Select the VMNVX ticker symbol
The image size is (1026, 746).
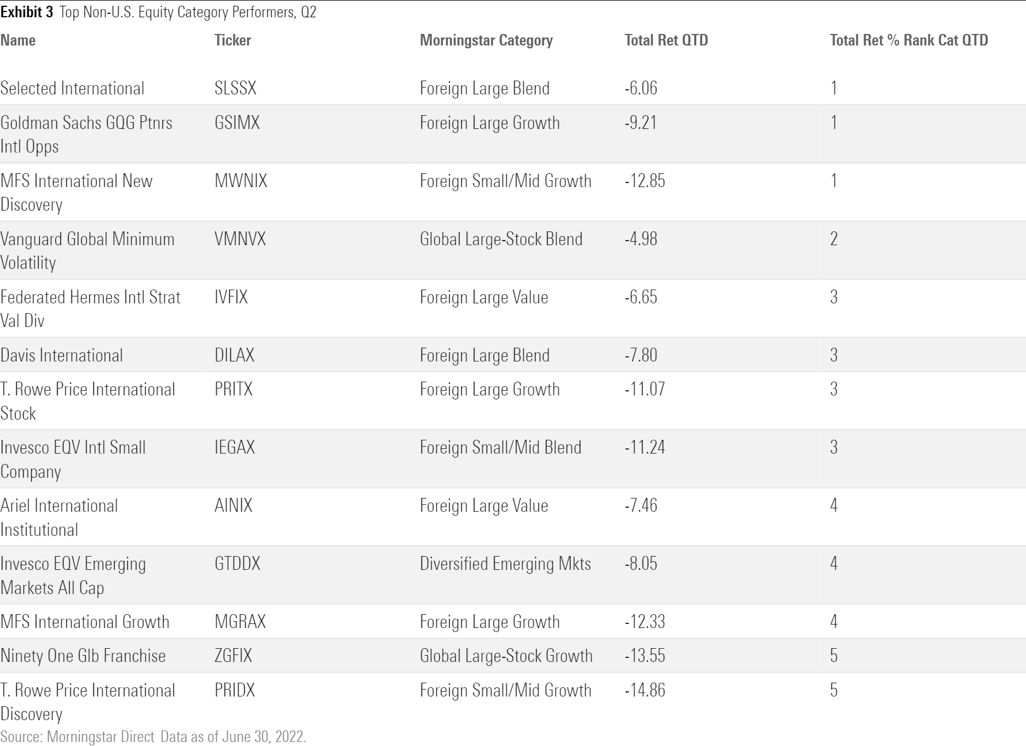240,239
